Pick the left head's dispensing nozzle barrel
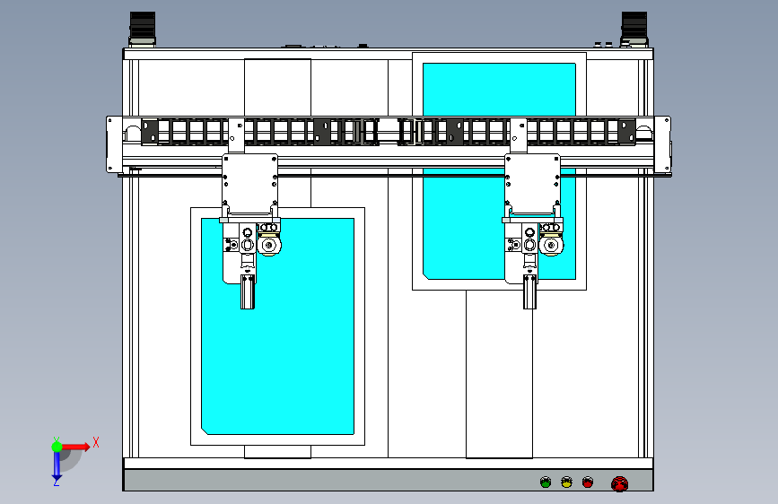Image resolution: width=778 pixels, height=504 pixels. pyautogui.click(x=248, y=291)
